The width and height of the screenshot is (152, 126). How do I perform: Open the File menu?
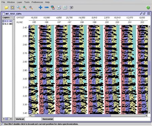(x=3, y=2)
